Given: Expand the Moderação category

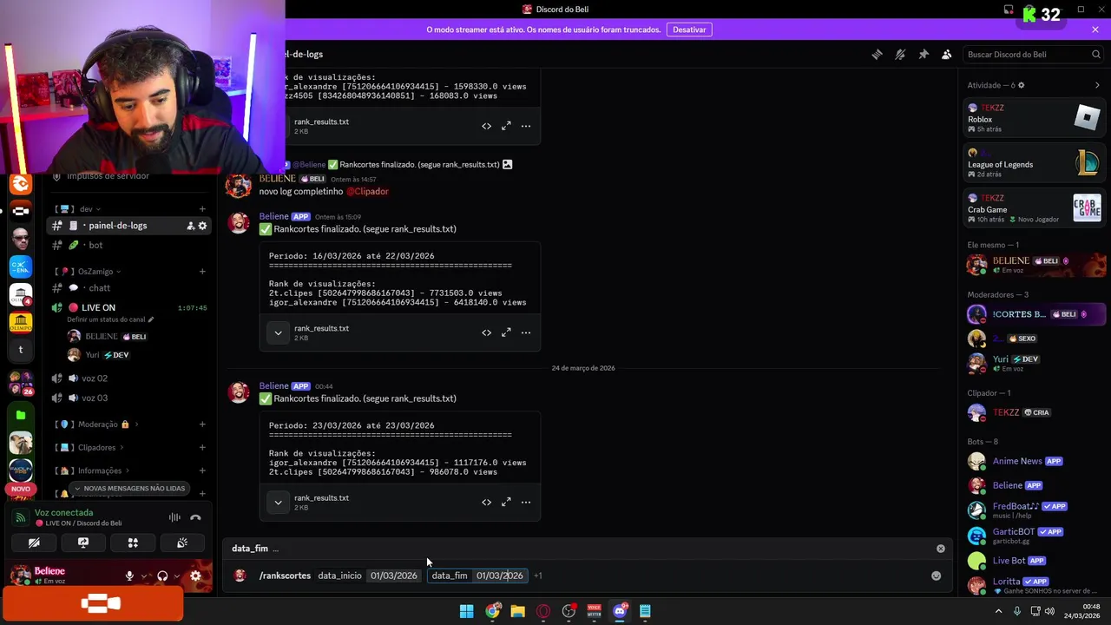Looking at the screenshot, I should point(97,424).
